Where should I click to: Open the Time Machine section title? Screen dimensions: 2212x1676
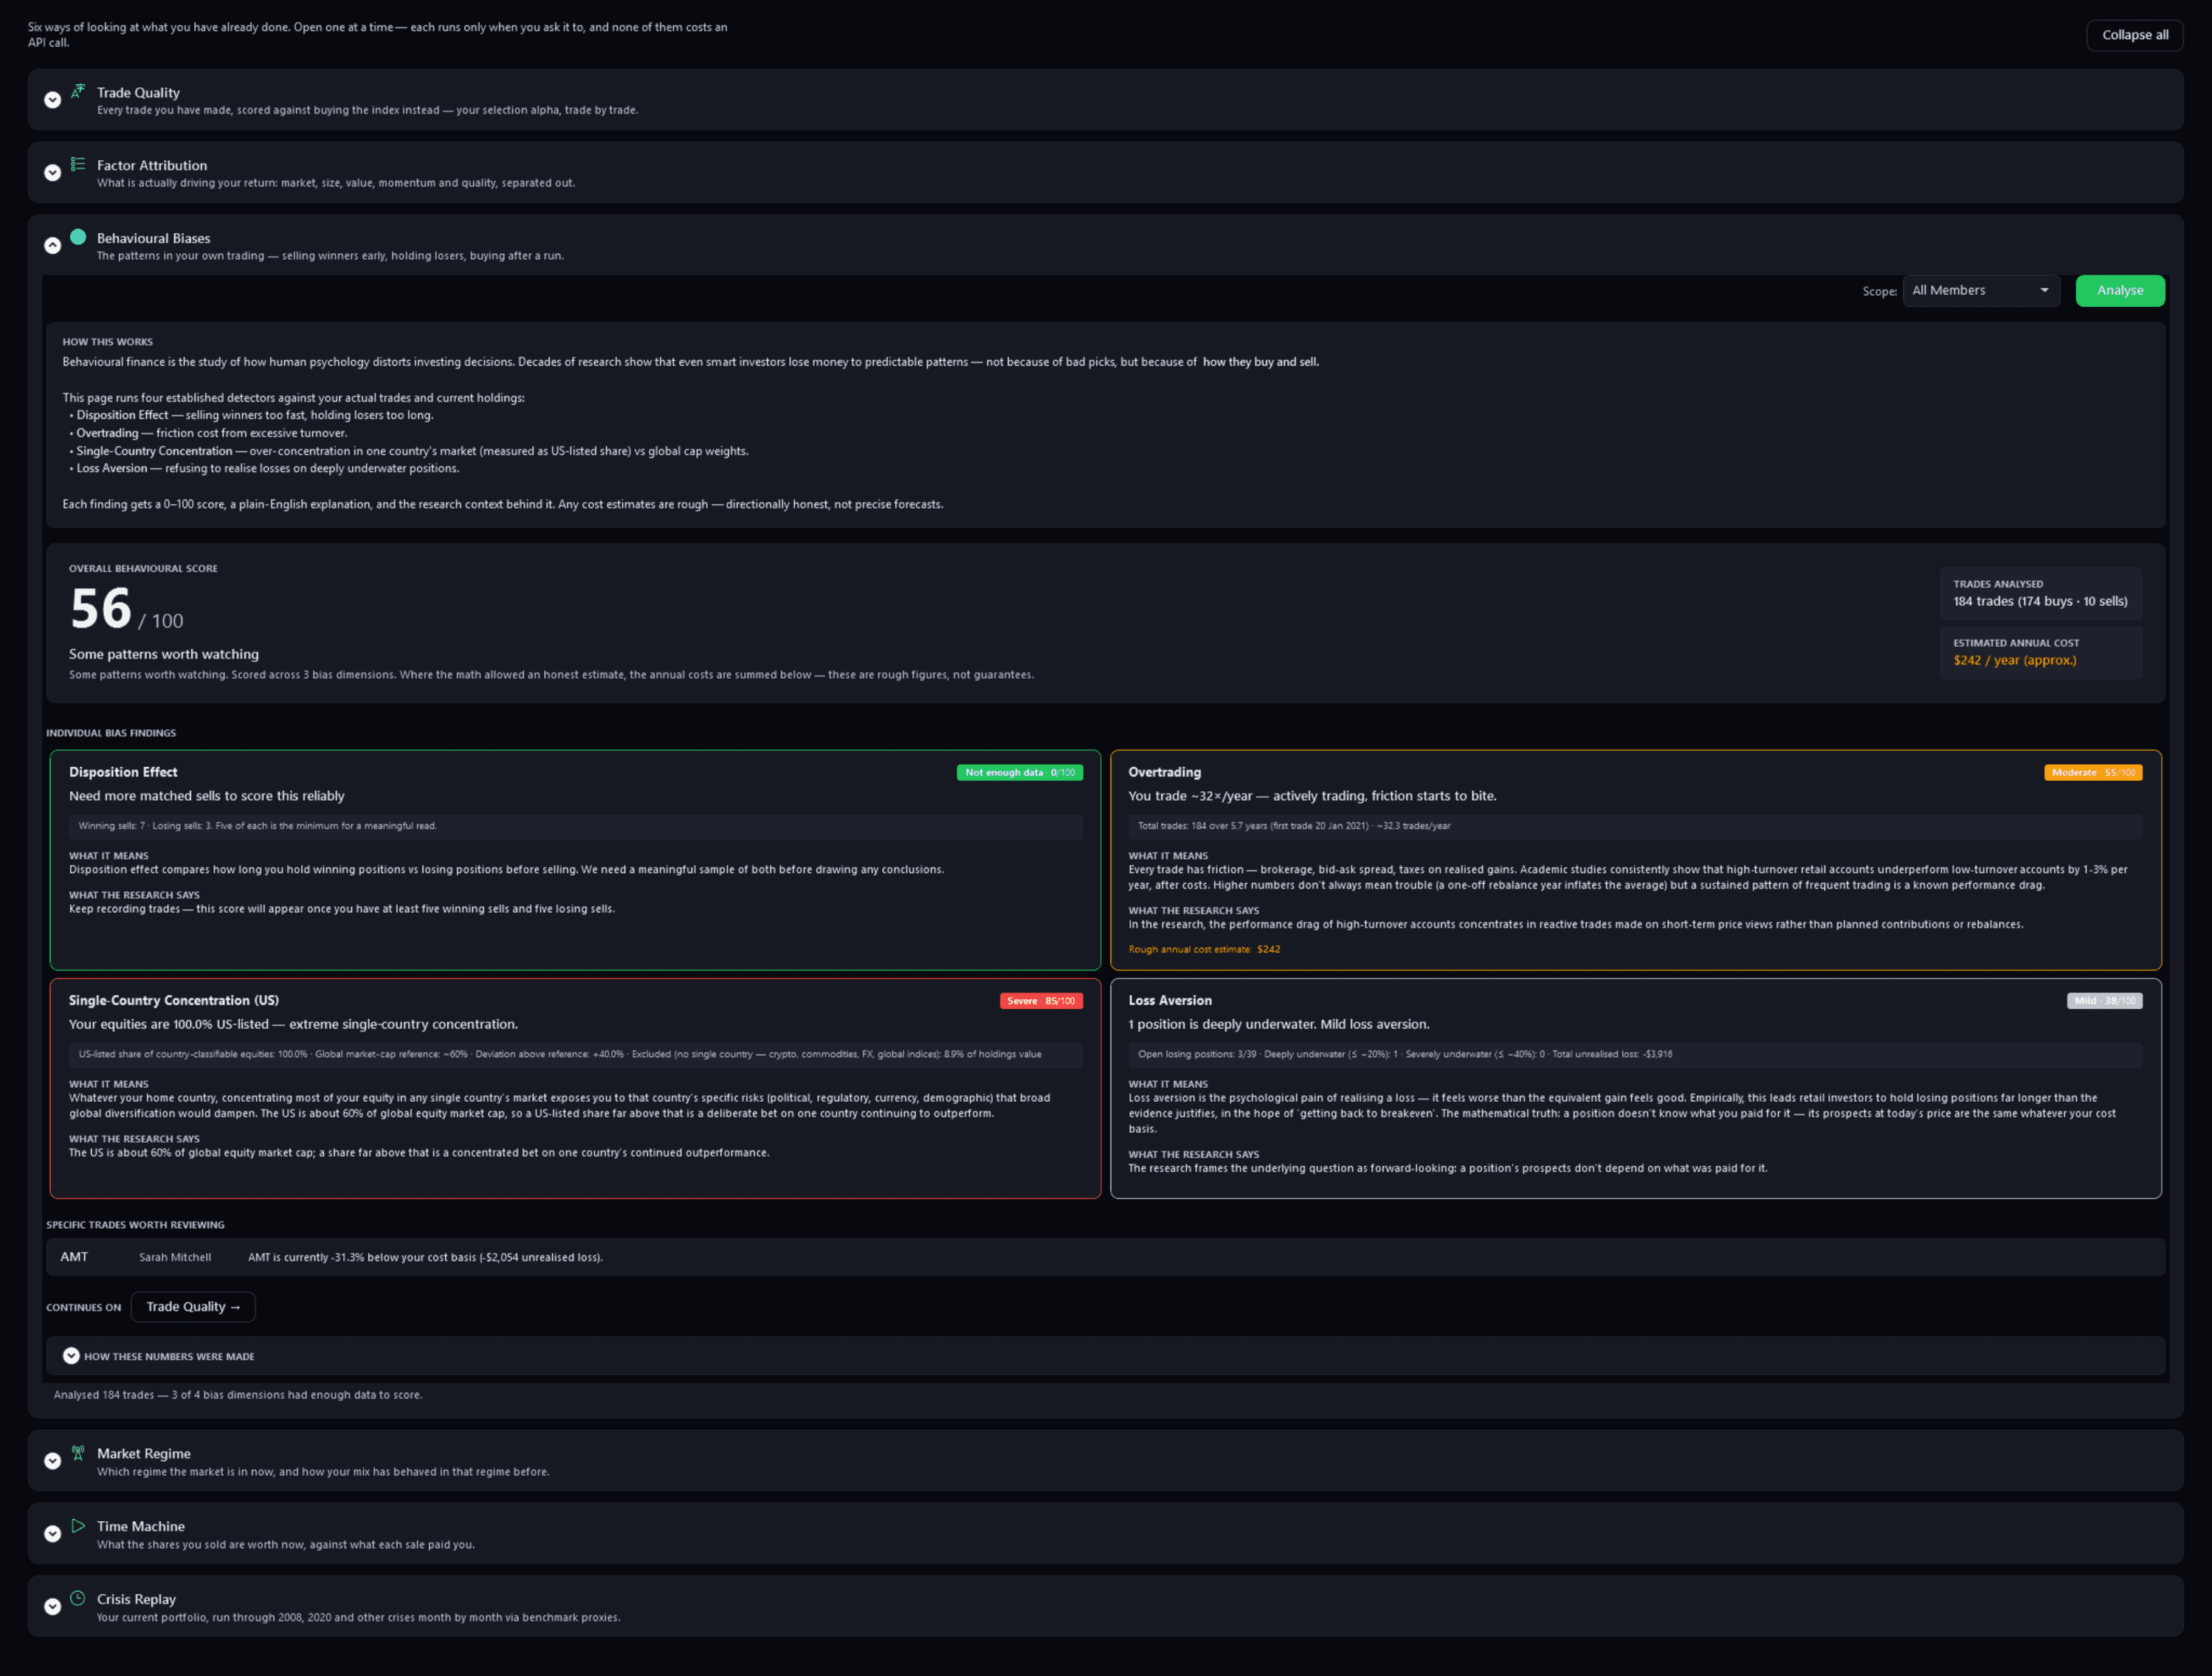141,1527
